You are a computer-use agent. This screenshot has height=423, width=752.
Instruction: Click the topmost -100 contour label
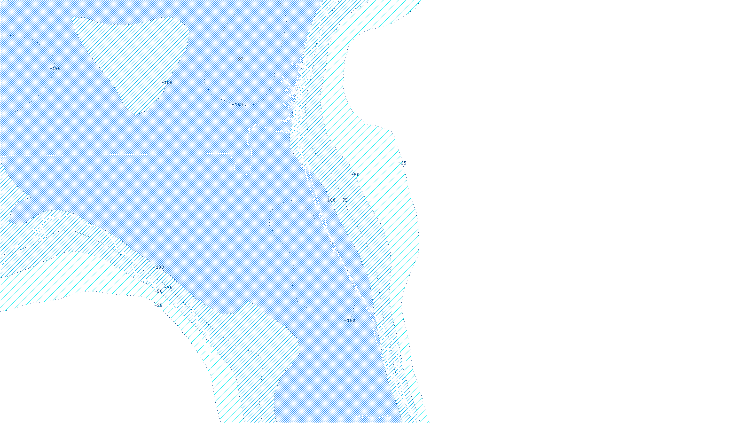(x=167, y=83)
